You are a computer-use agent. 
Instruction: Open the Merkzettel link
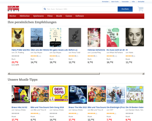(141, 2)
